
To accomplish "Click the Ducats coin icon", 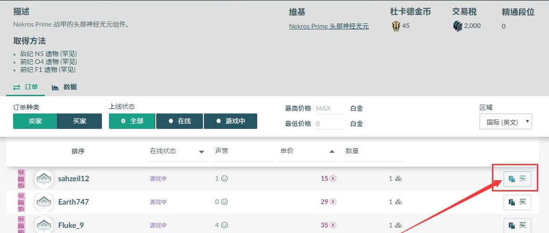I will [x=396, y=26].
